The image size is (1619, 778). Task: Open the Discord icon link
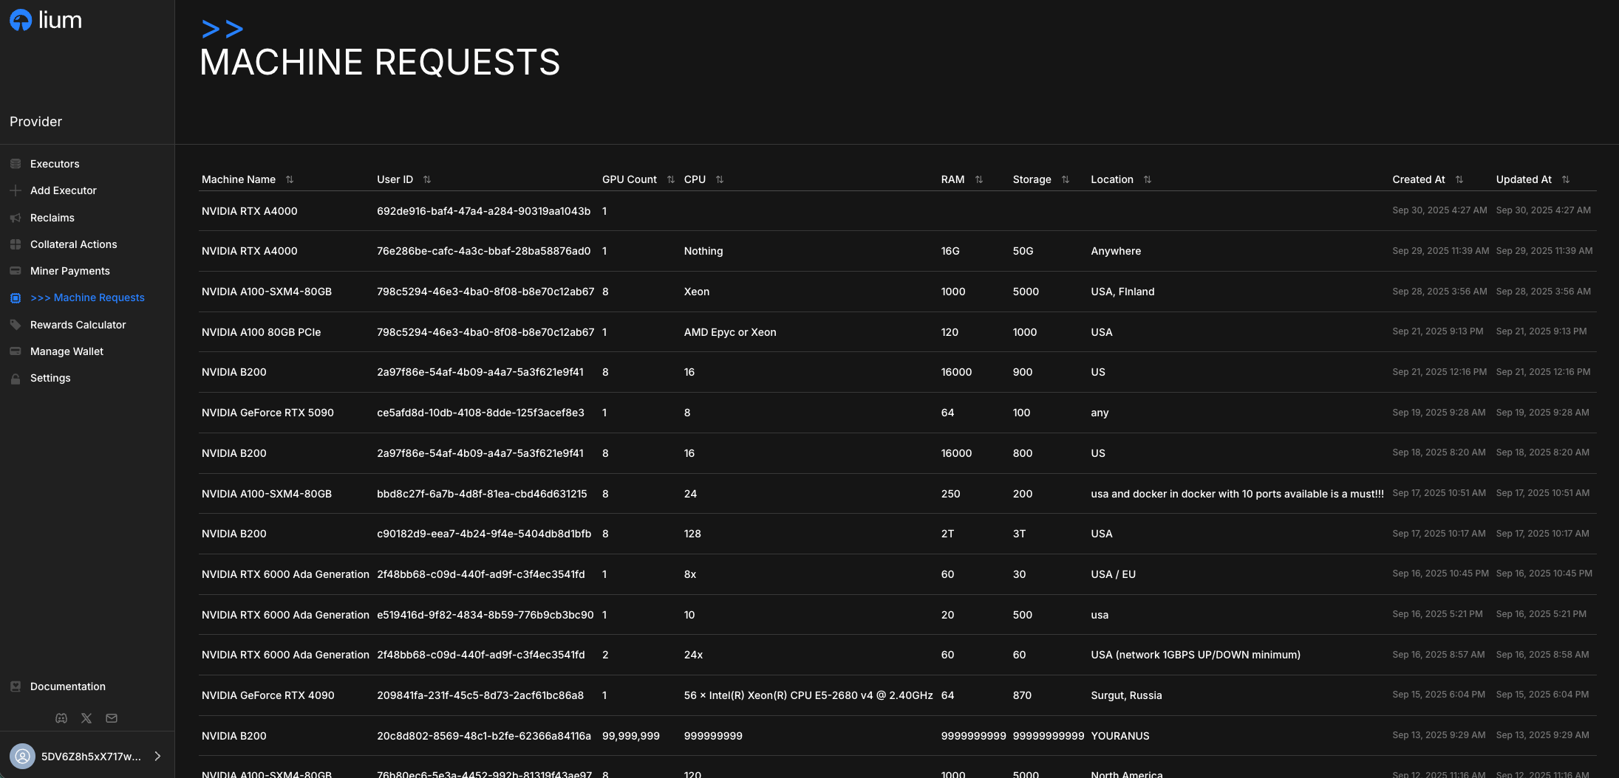(x=61, y=718)
